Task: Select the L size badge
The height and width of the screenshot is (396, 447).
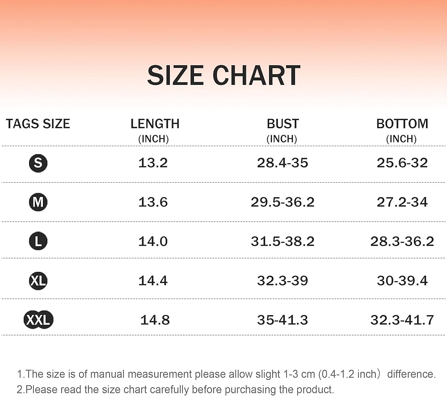Action: (x=38, y=241)
